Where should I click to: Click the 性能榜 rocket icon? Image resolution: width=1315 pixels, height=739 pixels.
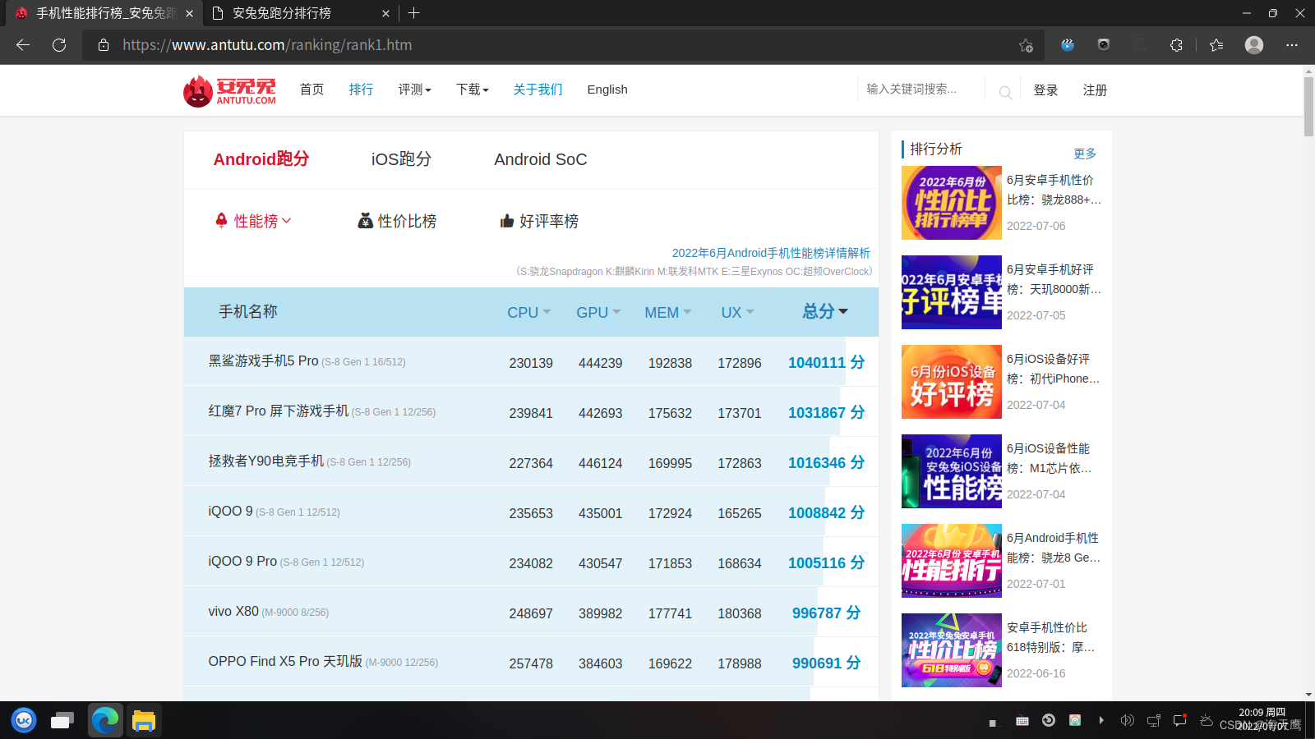(x=221, y=220)
